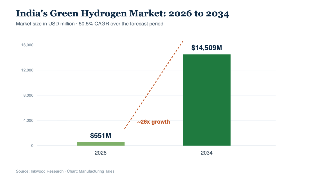318x180 pixels.
Task: Click the 8,000 y-axis label
Action: click(x=28, y=95)
